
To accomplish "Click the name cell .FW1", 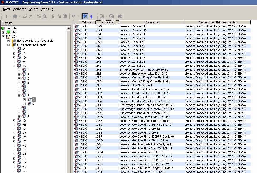I will tap(99, 105).
